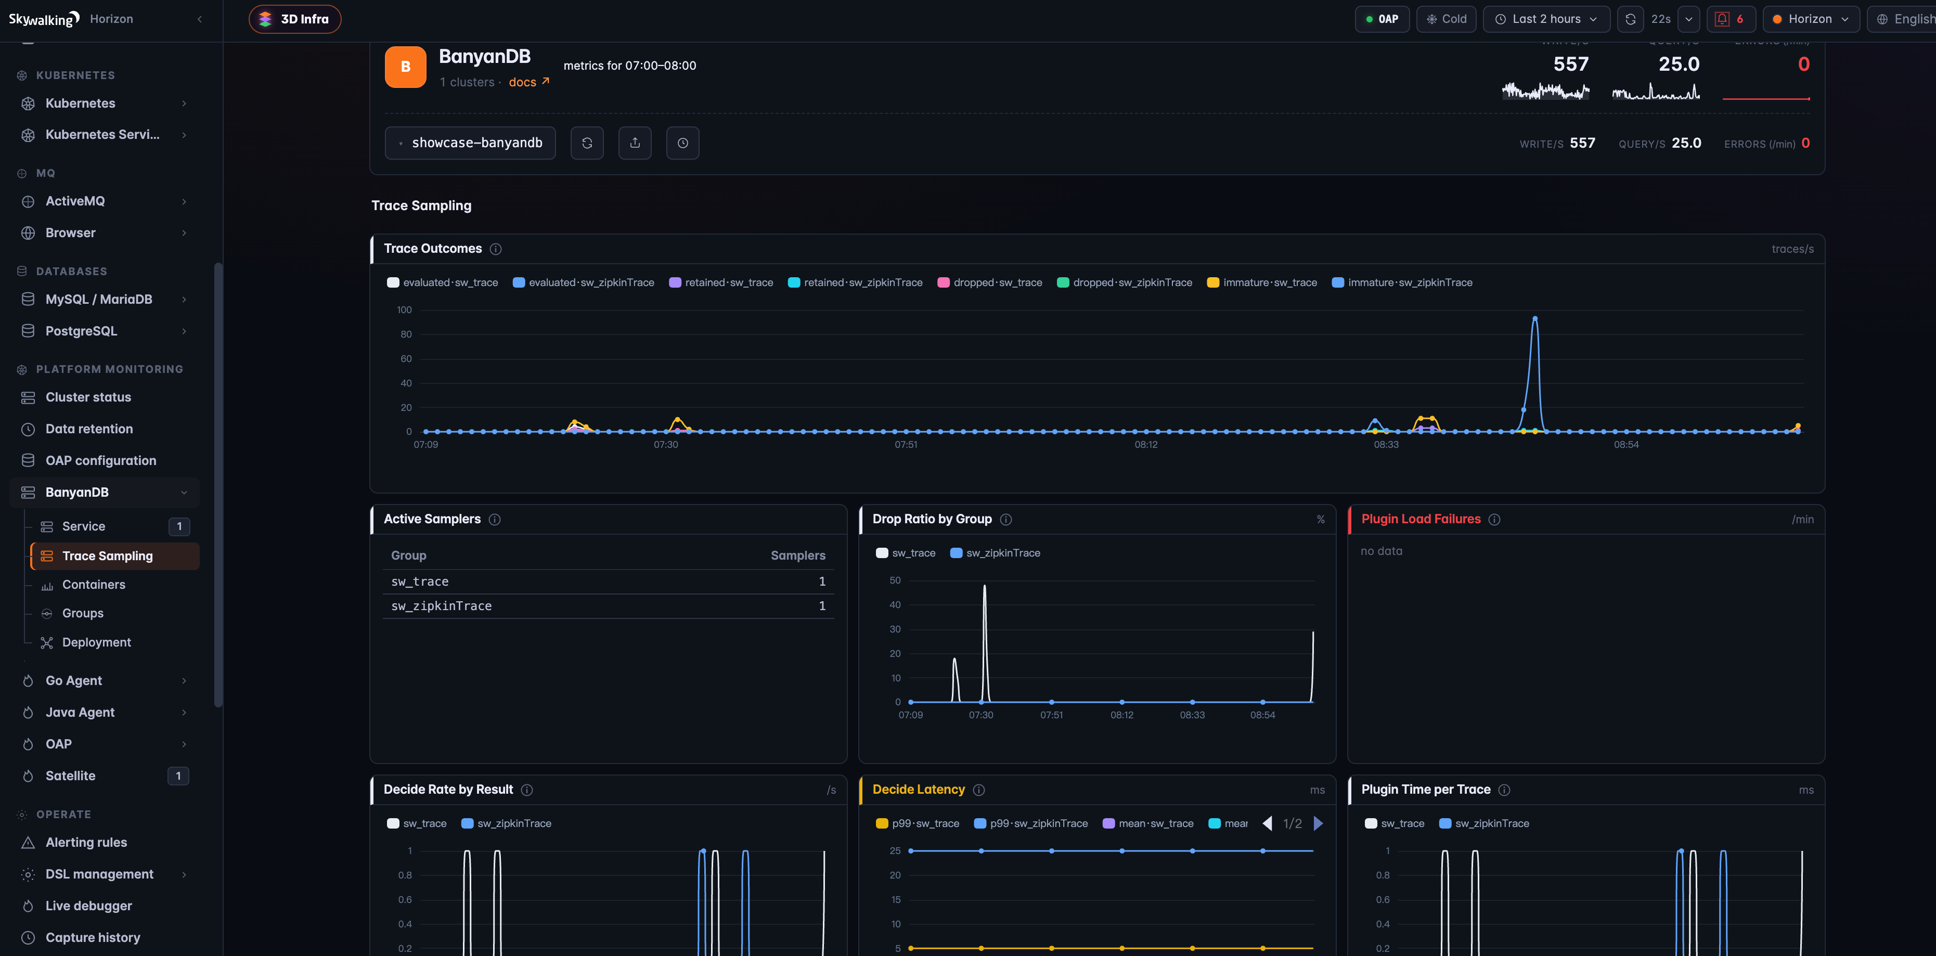1936x956 pixels.
Task: Expand the Kubernetes menu
Action: (x=105, y=104)
